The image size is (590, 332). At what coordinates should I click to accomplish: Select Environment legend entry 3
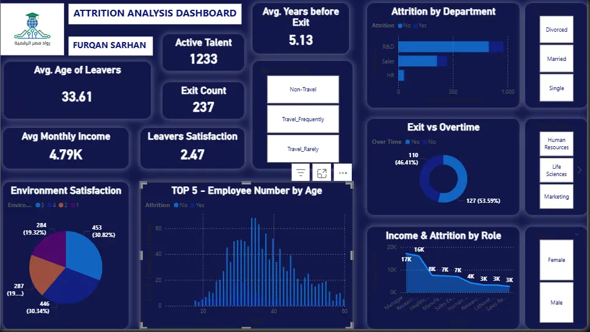tap(40, 205)
